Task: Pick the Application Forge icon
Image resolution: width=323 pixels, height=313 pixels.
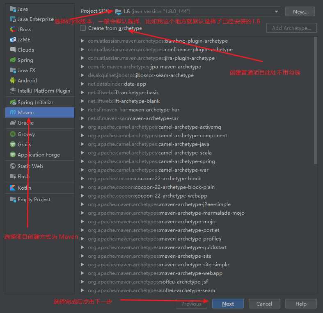Action: (13, 154)
